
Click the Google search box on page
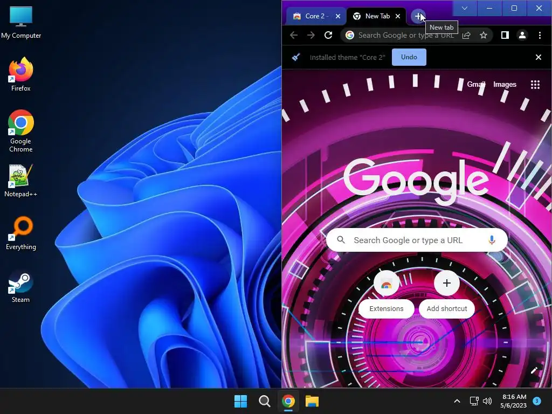(x=417, y=240)
